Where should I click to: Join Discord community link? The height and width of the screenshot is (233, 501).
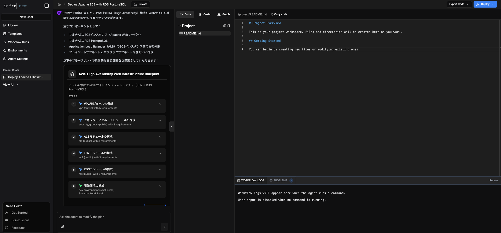point(20,220)
